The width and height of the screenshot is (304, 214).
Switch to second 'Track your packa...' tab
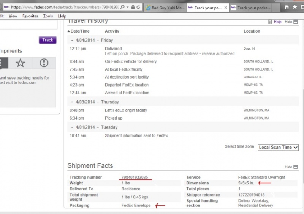(251, 8)
